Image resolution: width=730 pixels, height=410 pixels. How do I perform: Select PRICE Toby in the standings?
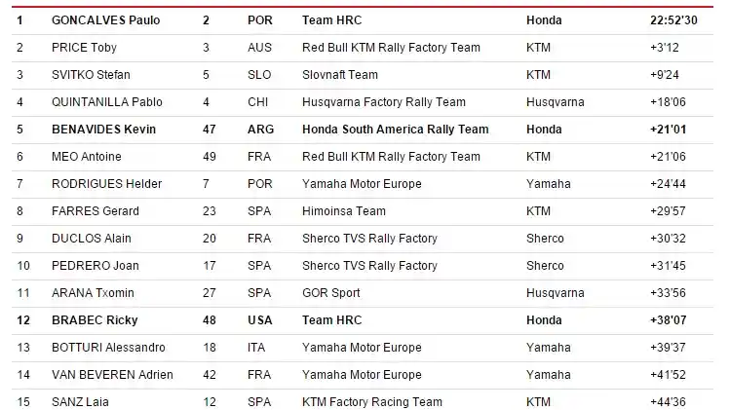click(x=84, y=47)
